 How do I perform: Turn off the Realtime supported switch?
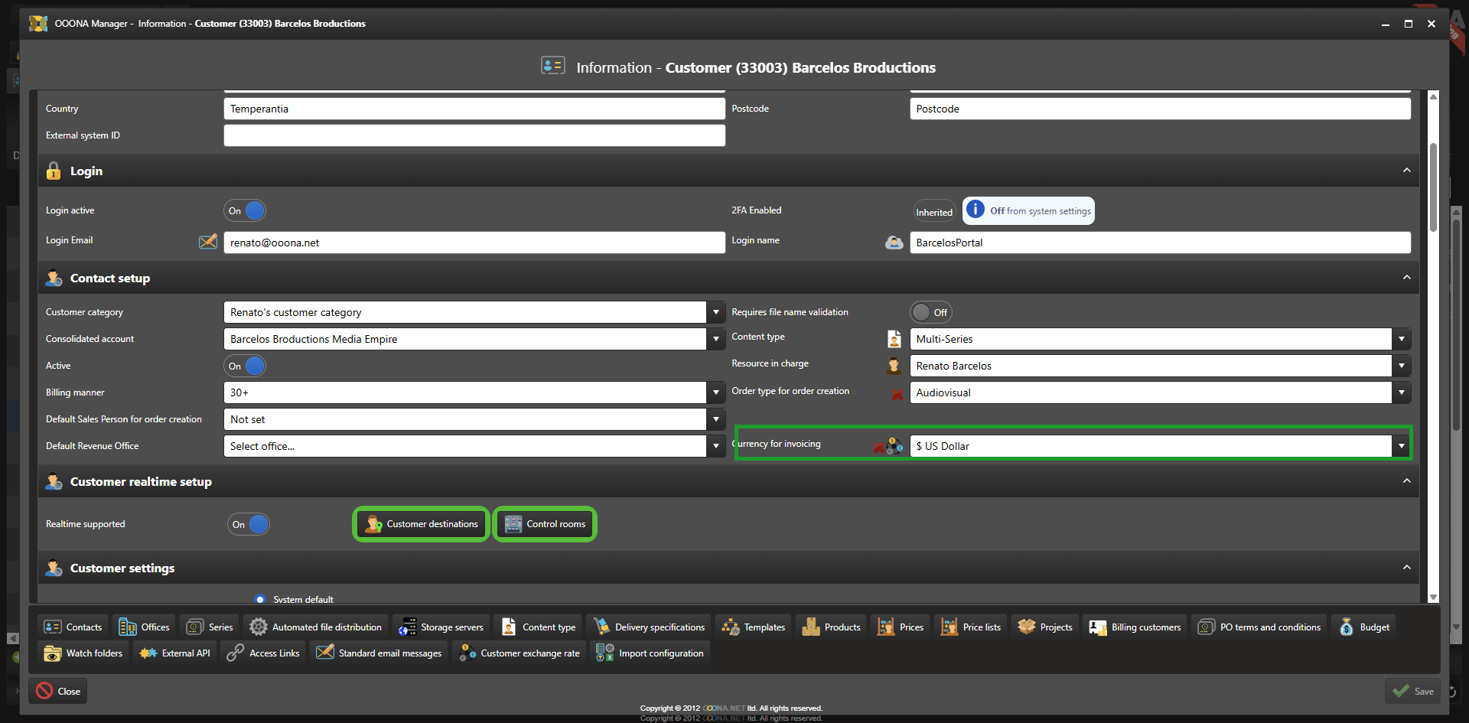[249, 525]
